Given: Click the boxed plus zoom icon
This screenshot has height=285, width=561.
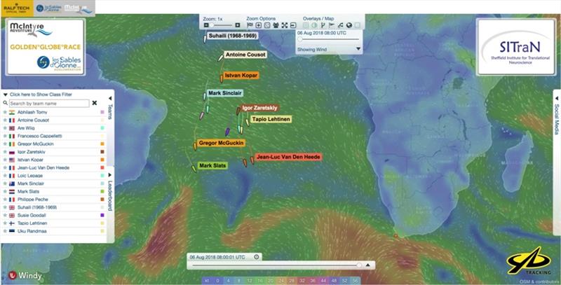Looking at the screenshot, I should [x=258, y=25].
